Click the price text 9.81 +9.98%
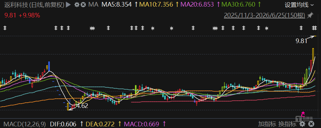 (x=22, y=15)
